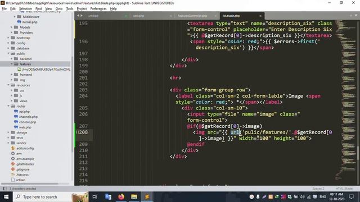Screen dimensions: 360x202
Task: Expand the img folder
Action: point(11,80)
